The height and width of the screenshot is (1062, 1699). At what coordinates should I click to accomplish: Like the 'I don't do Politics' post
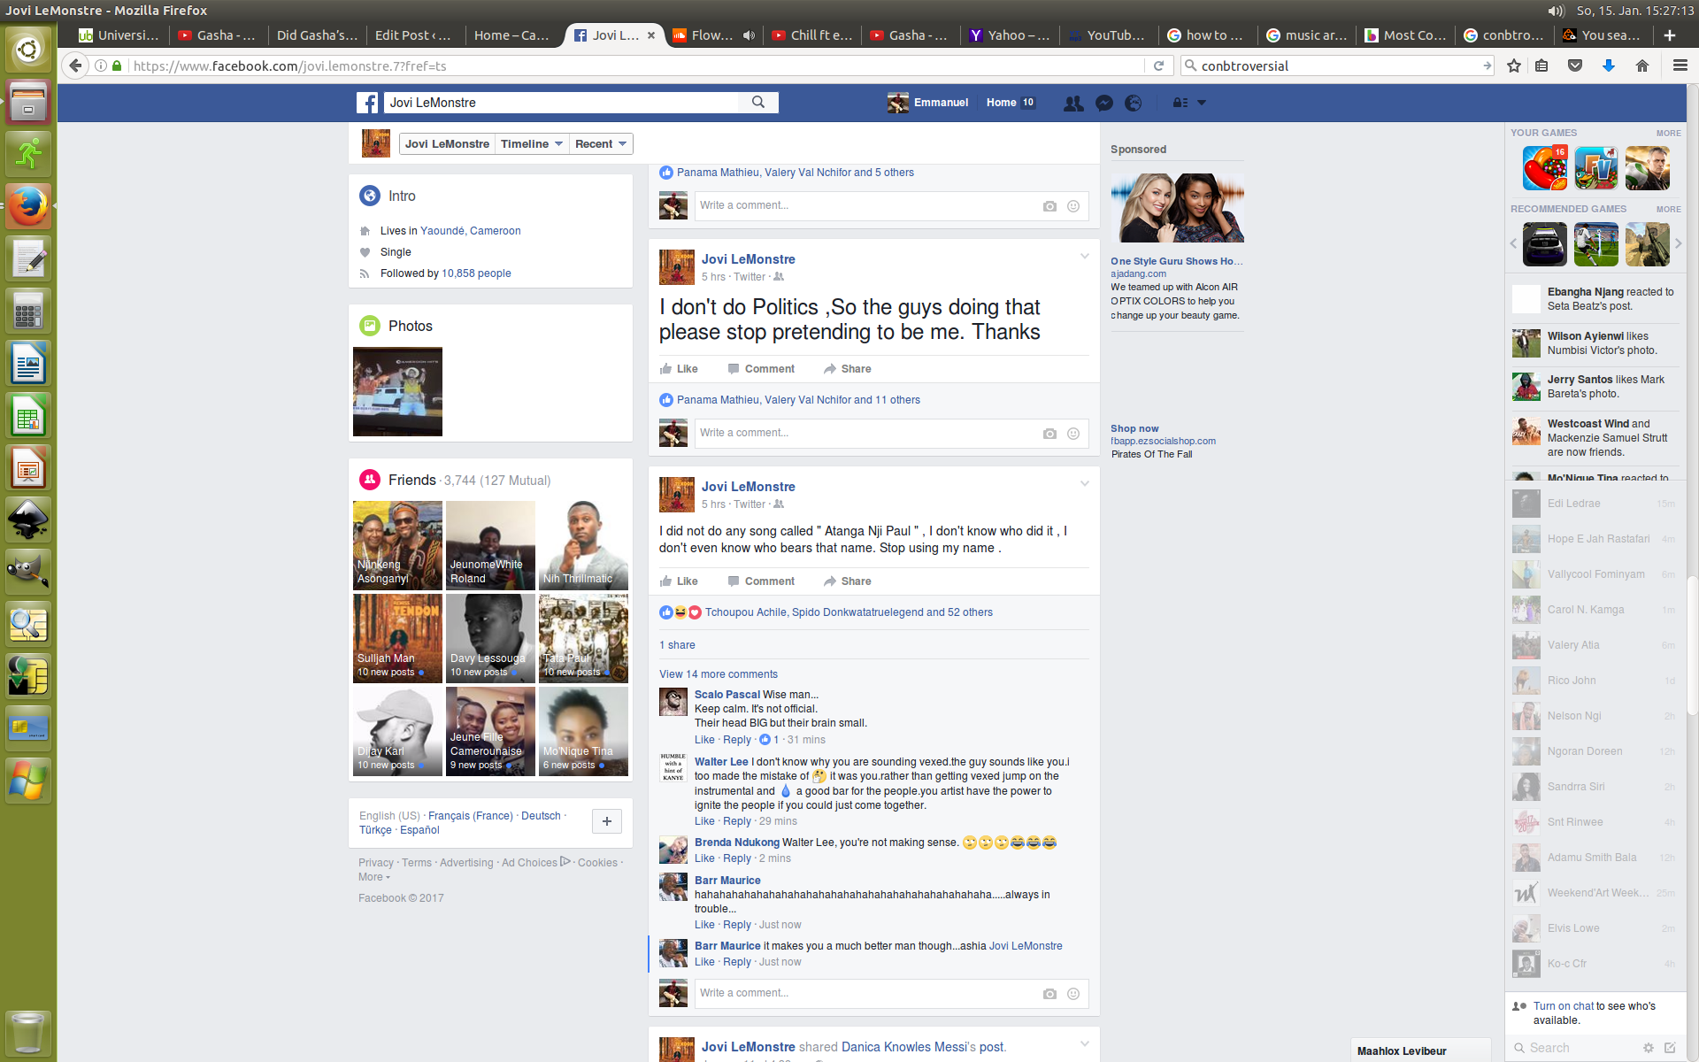click(x=679, y=369)
